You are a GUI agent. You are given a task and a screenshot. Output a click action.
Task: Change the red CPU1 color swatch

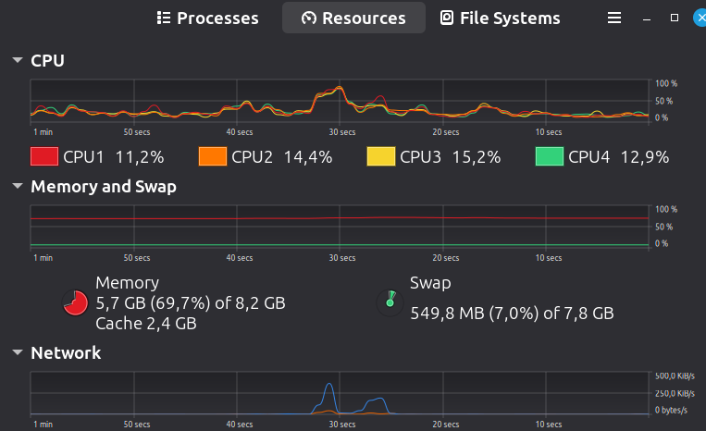tap(44, 156)
